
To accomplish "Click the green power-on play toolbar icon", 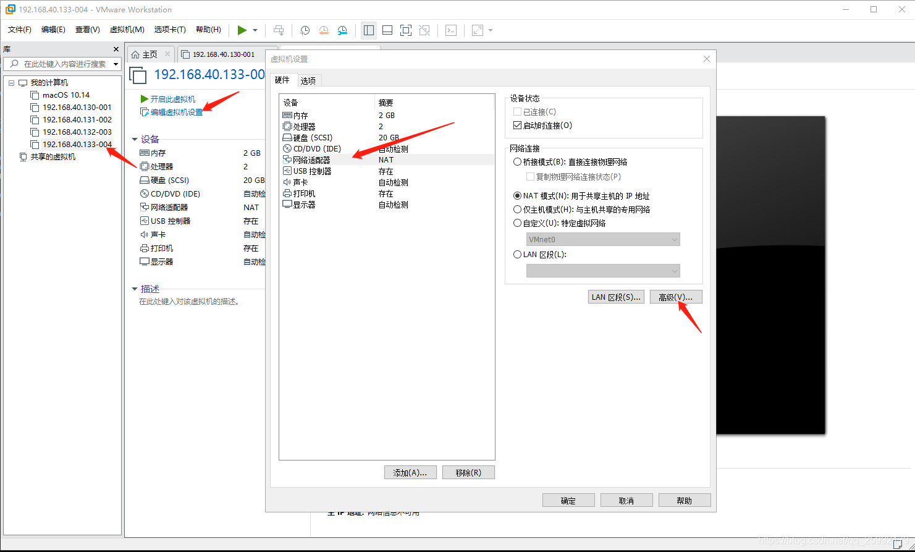I will [x=242, y=30].
